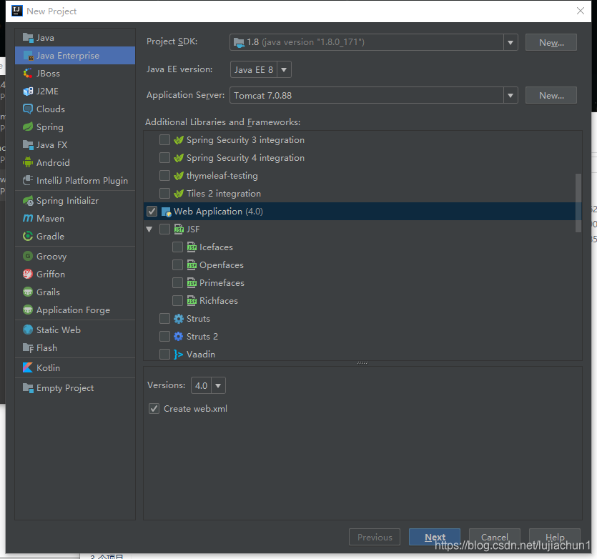The image size is (597, 559).
Task: Click the Cancel button
Action: [494, 537]
